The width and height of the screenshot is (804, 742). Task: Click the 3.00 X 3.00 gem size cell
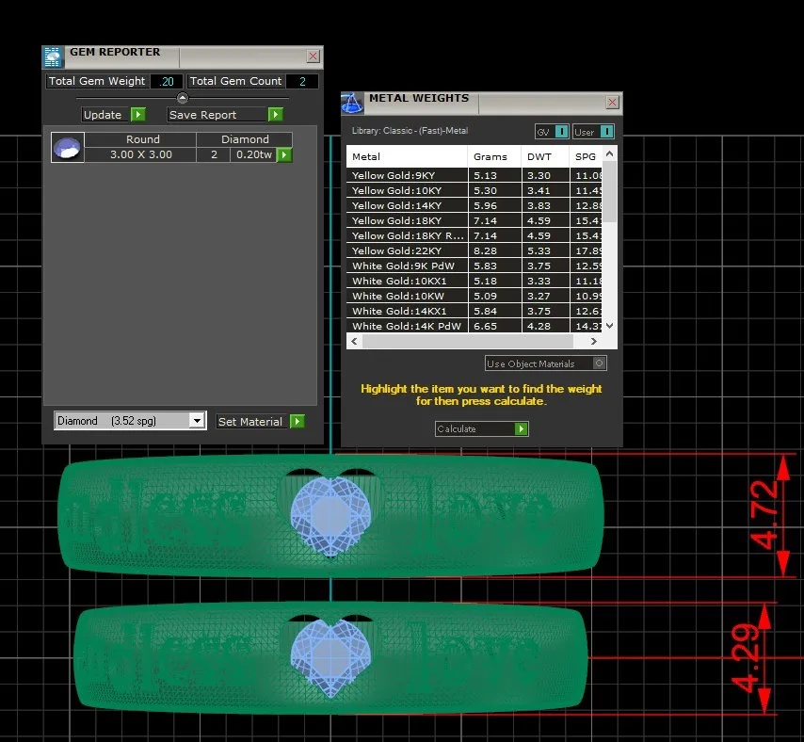141,154
